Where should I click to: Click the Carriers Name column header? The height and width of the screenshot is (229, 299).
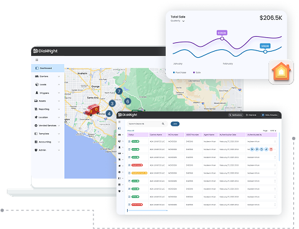click(x=158, y=135)
